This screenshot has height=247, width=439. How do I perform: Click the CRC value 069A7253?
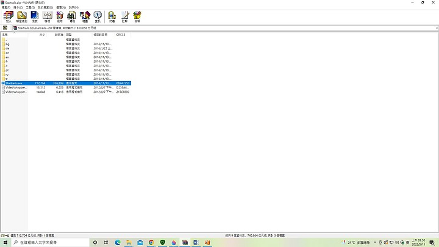(x=123, y=83)
